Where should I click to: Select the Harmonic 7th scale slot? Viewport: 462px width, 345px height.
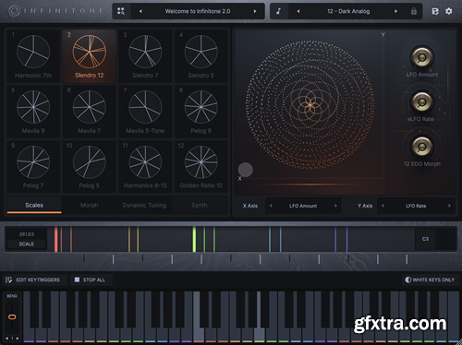click(33, 56)
